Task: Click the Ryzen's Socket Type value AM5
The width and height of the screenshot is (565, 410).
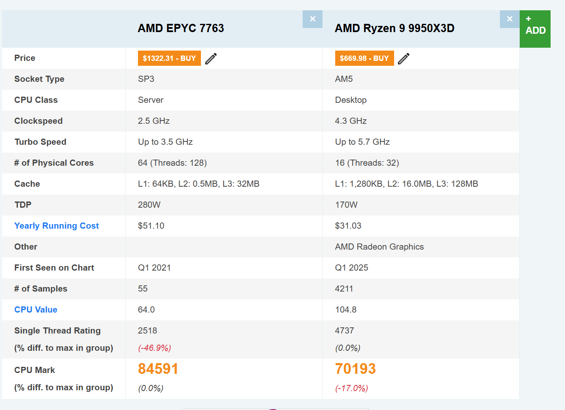Action: click(x=343, y=79)
